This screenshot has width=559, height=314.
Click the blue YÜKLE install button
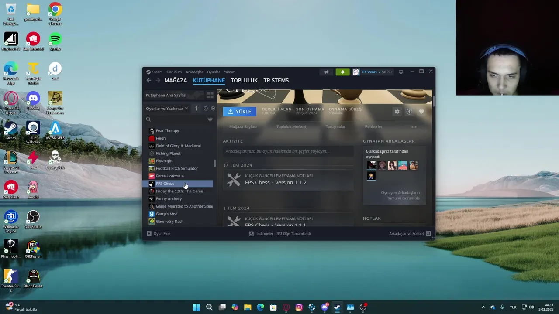point(239,112)
